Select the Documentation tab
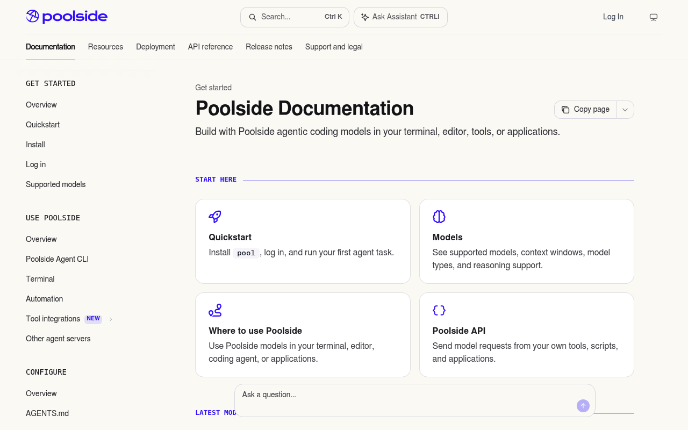The width and height of the screenshot is (688, 430). pos(51,47)
